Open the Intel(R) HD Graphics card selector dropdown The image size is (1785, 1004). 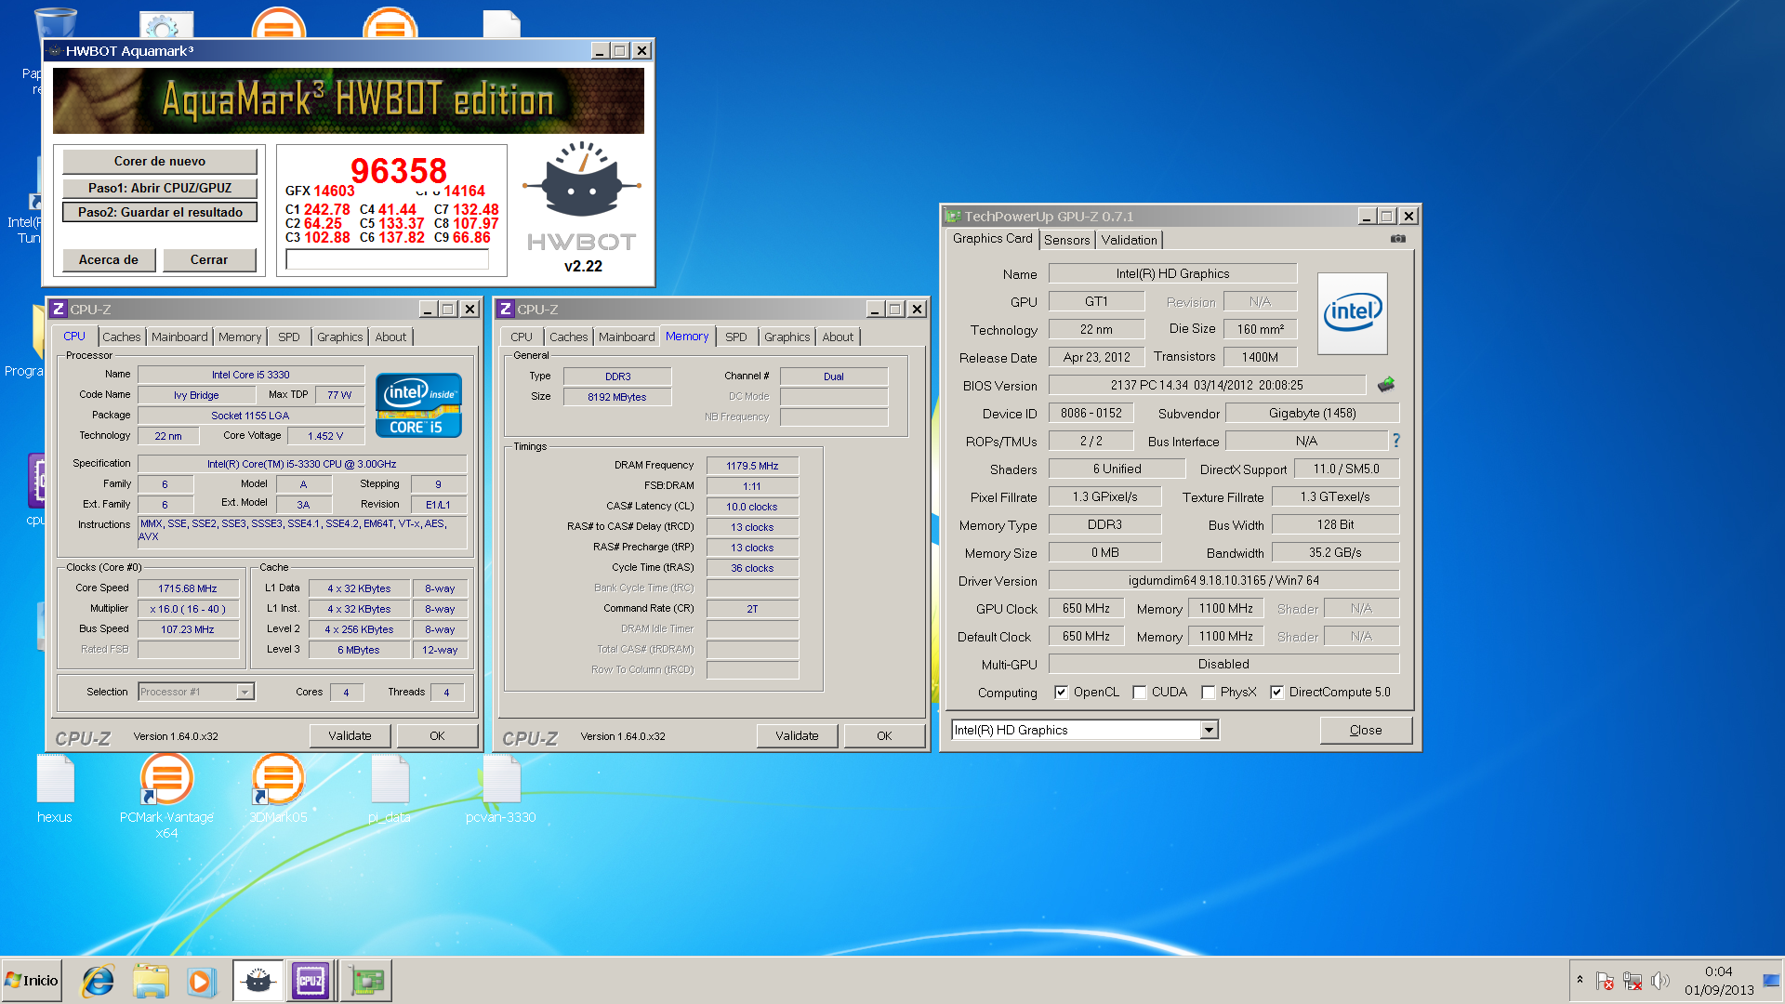coord(1209,730)
